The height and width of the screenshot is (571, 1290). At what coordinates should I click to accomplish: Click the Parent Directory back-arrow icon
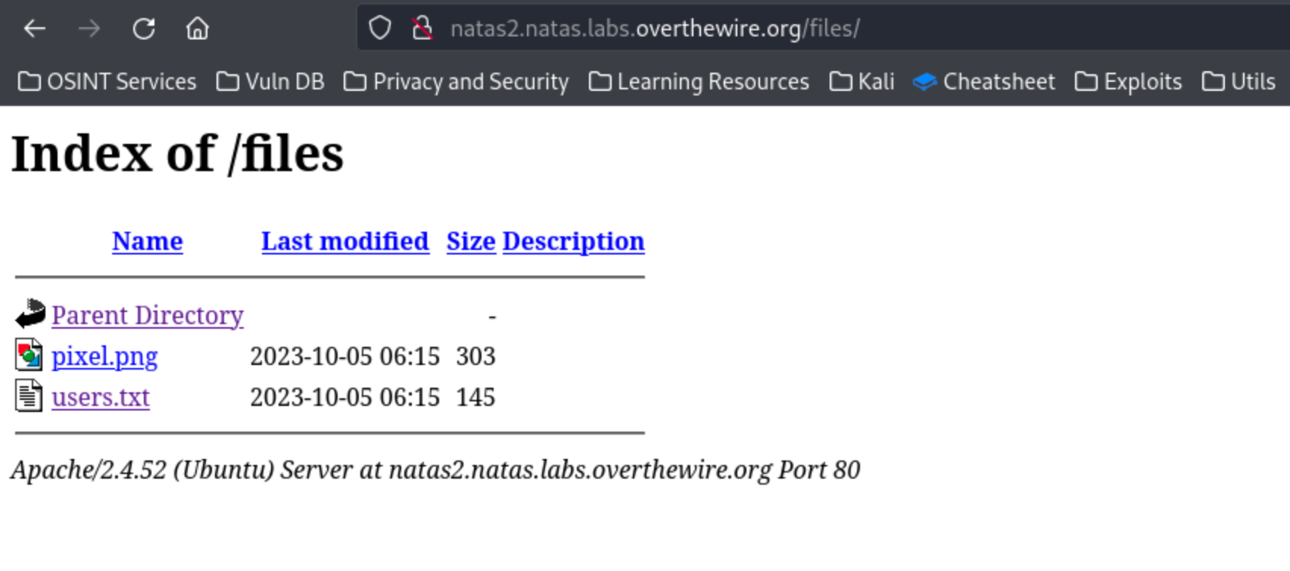tap(30, 314)
